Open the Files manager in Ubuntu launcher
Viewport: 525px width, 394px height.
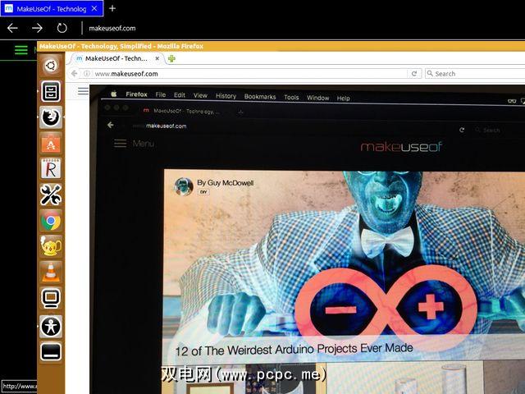coord(51,91)
